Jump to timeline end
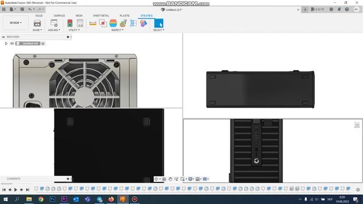Screen dimensions: 363x204 coord(27,190)
